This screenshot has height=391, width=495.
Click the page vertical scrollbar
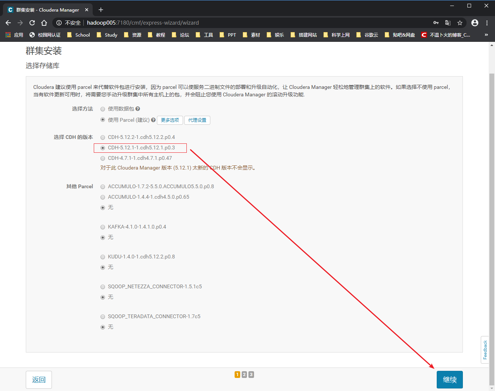[x=492, y=230]
